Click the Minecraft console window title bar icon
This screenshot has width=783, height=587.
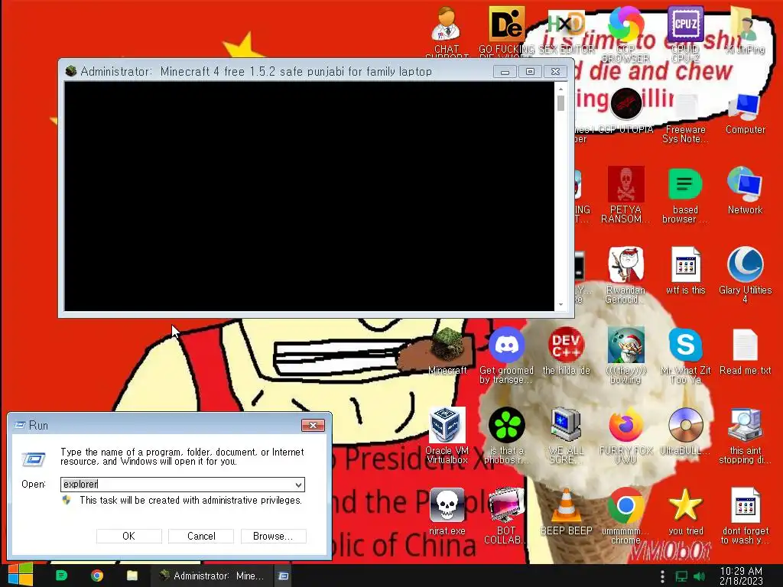(70, 71)
